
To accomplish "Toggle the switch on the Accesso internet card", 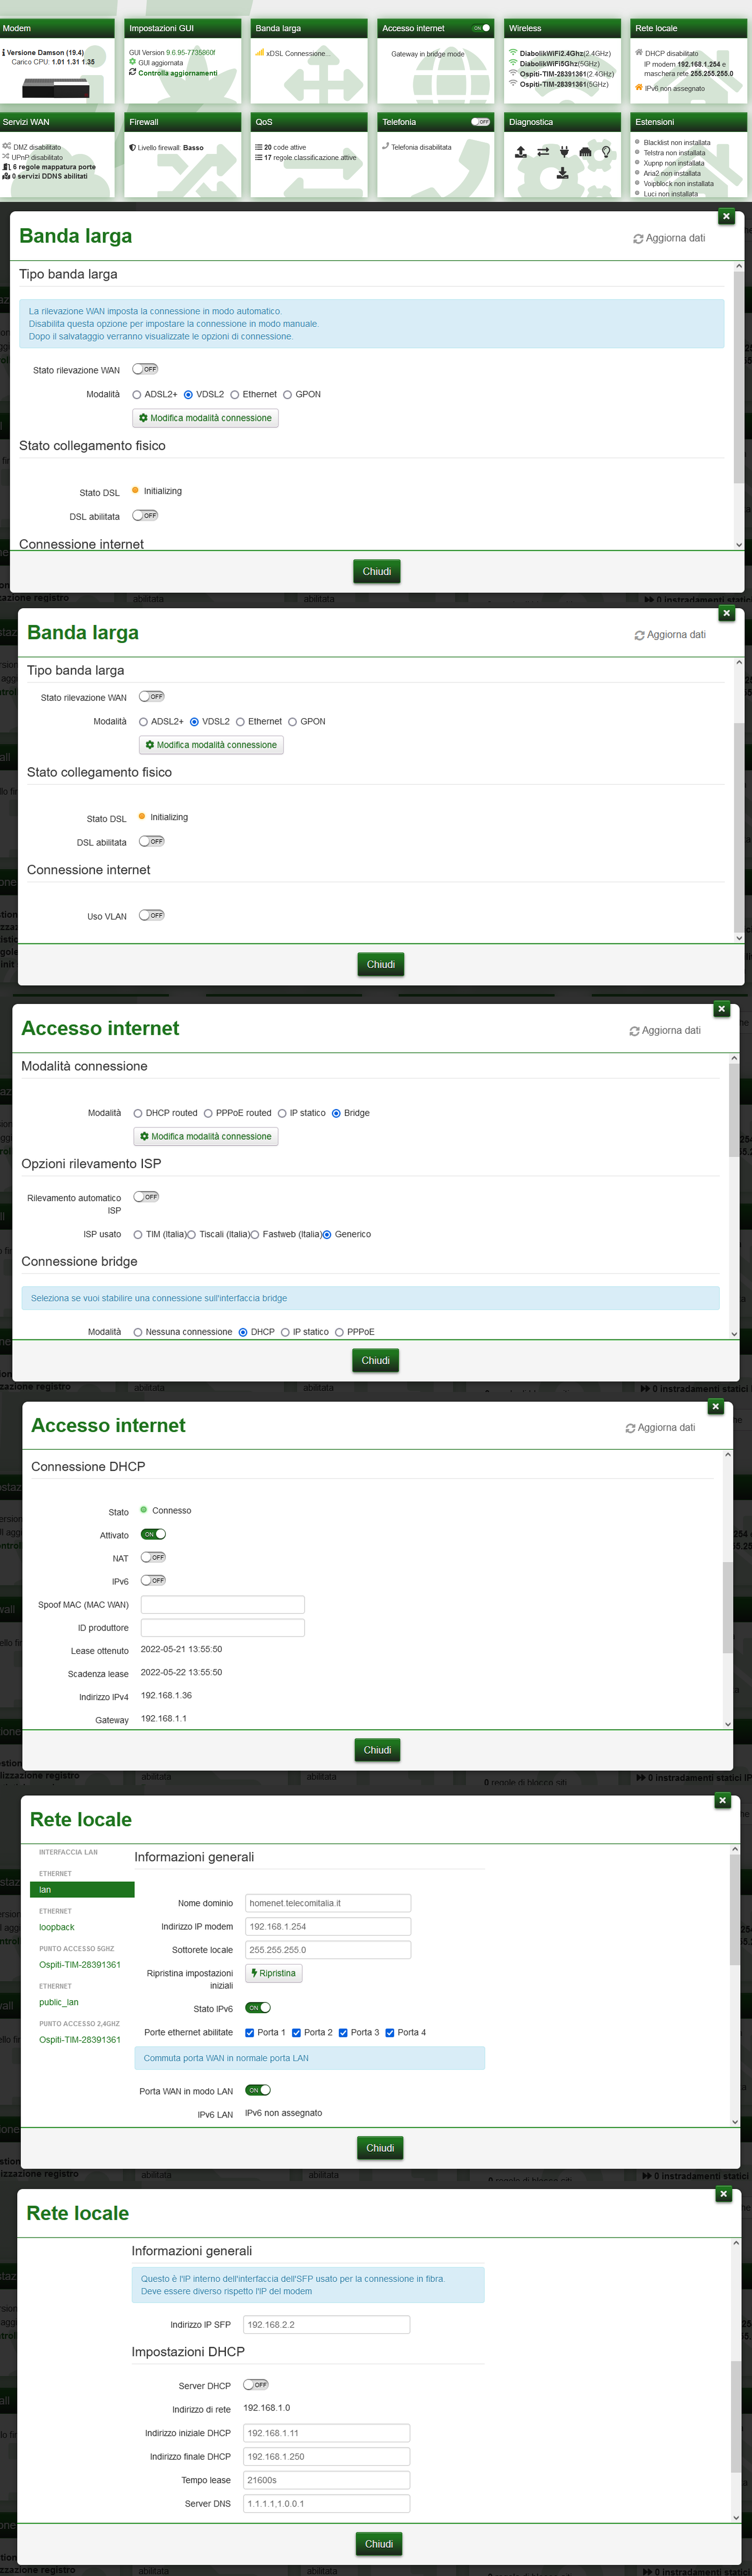I will point(480,28).
